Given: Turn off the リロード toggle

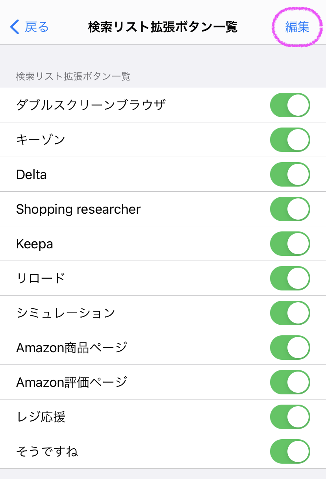Looking at the screenshot, I should tap(290, 278).
